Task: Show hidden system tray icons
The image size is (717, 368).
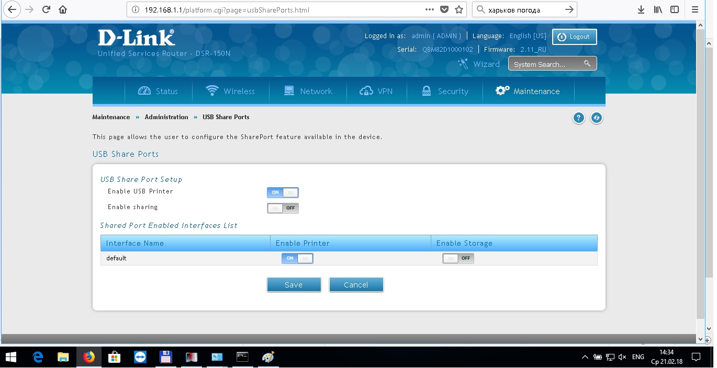Action: pyautogui.click(x=585, y=358)
